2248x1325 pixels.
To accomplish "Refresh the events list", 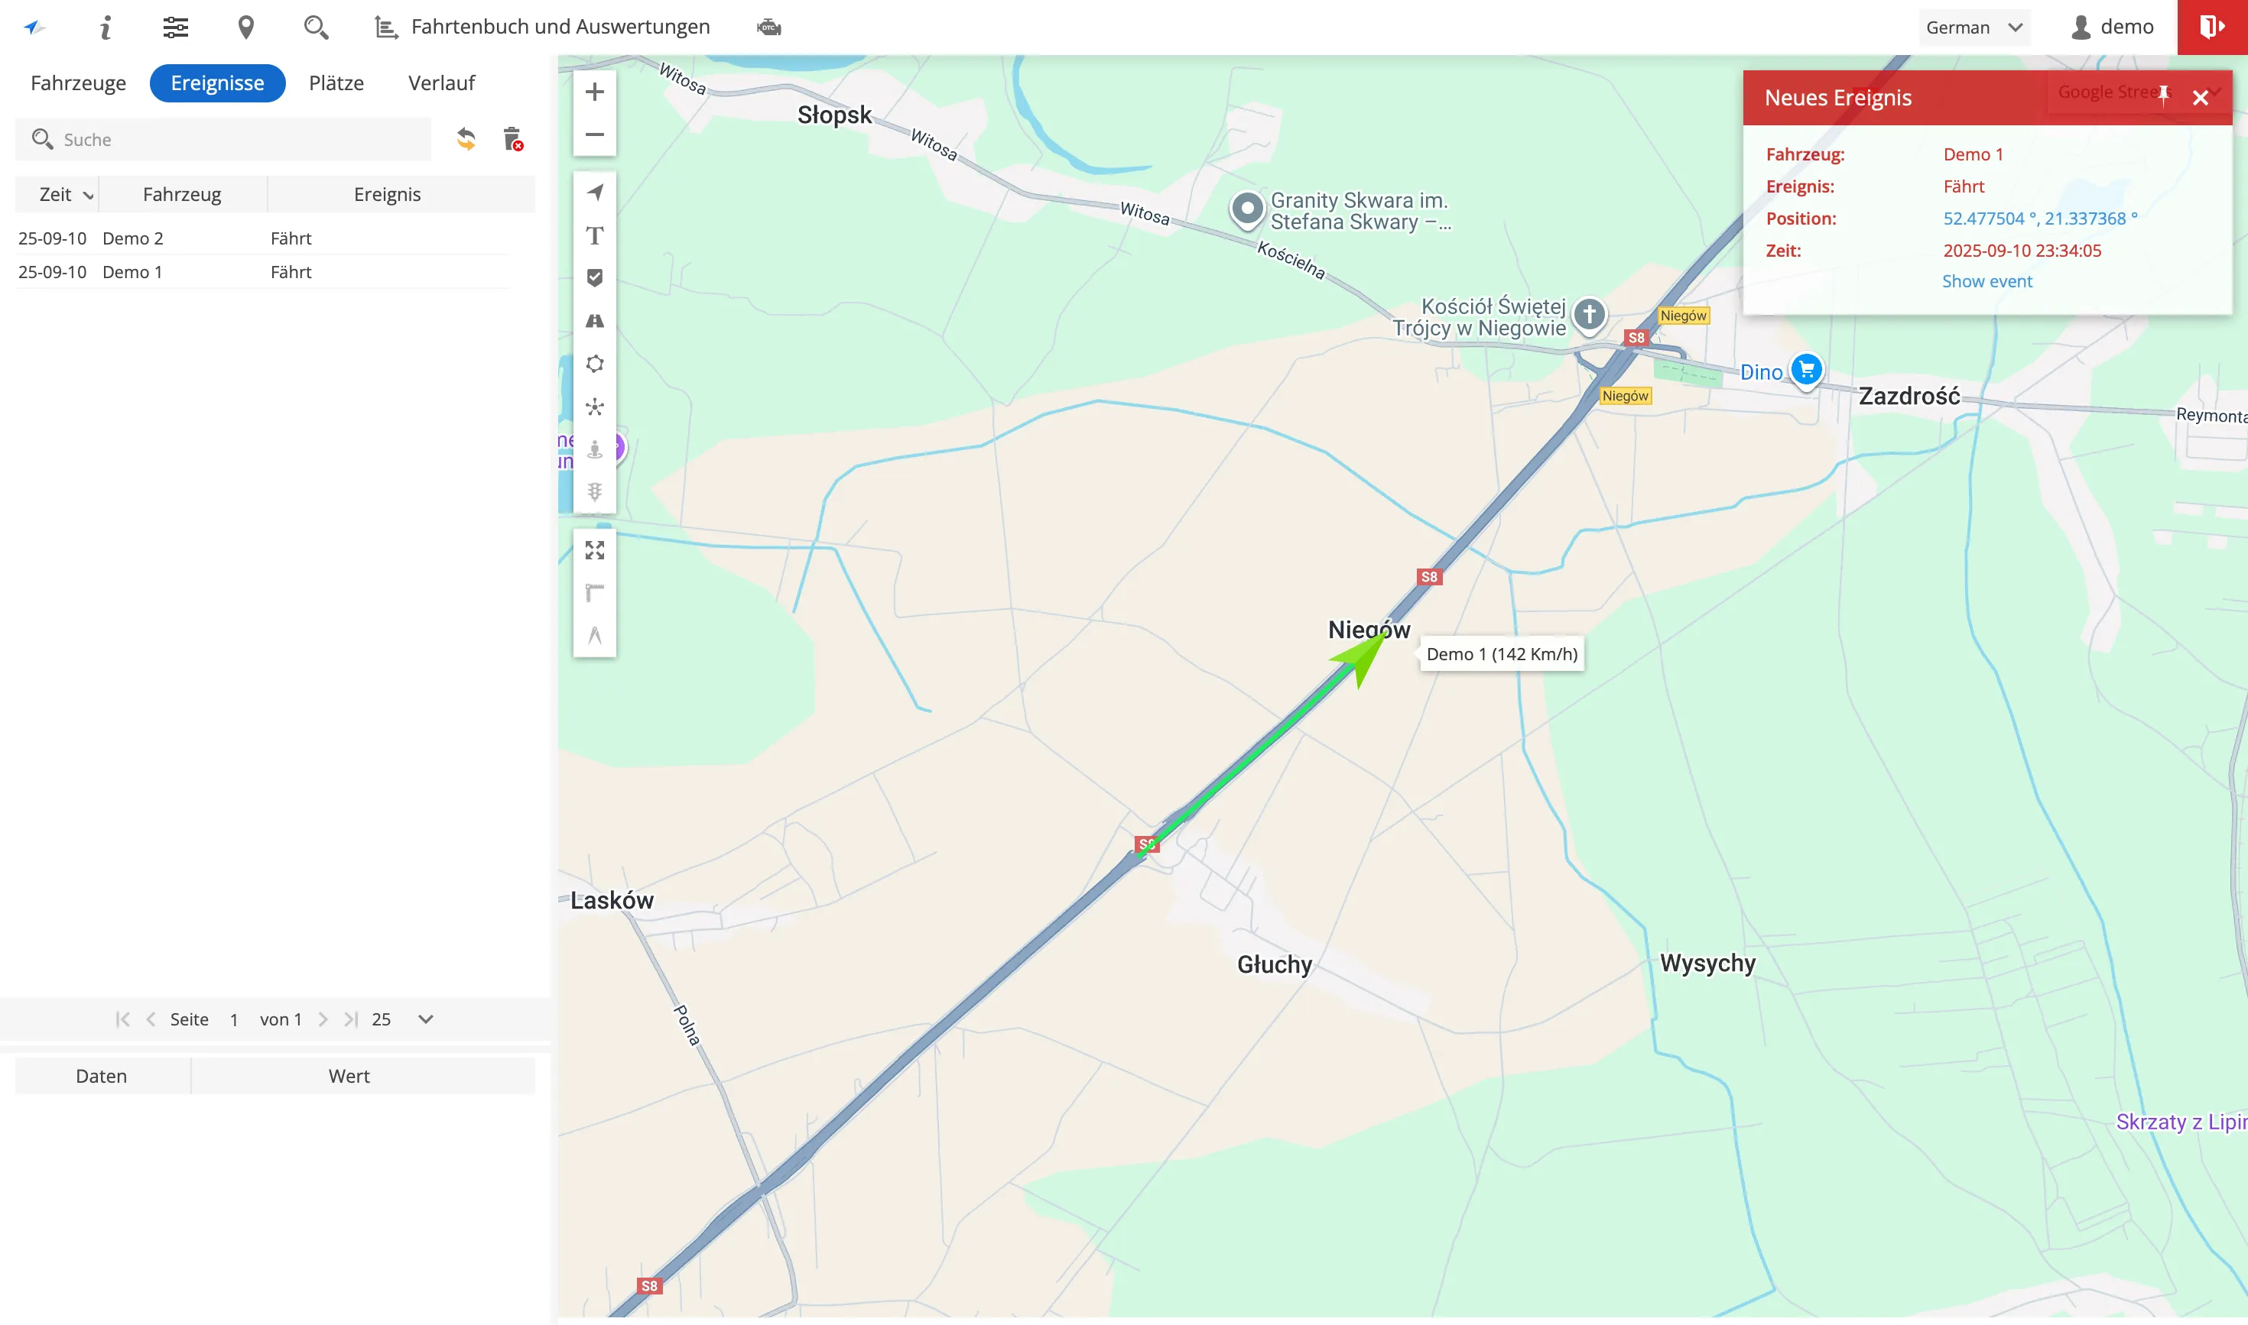I will pos(466,139).
